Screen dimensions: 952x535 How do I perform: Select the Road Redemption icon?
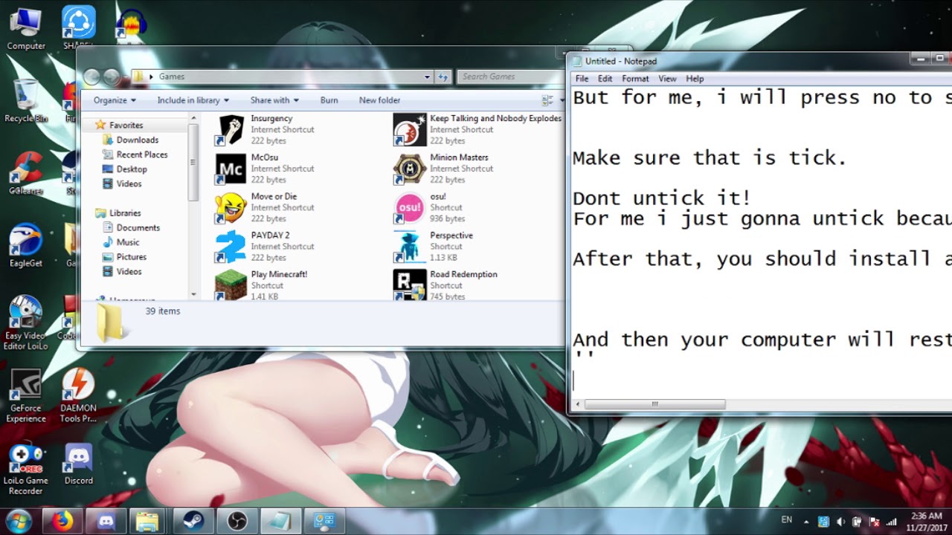[410, 285]
